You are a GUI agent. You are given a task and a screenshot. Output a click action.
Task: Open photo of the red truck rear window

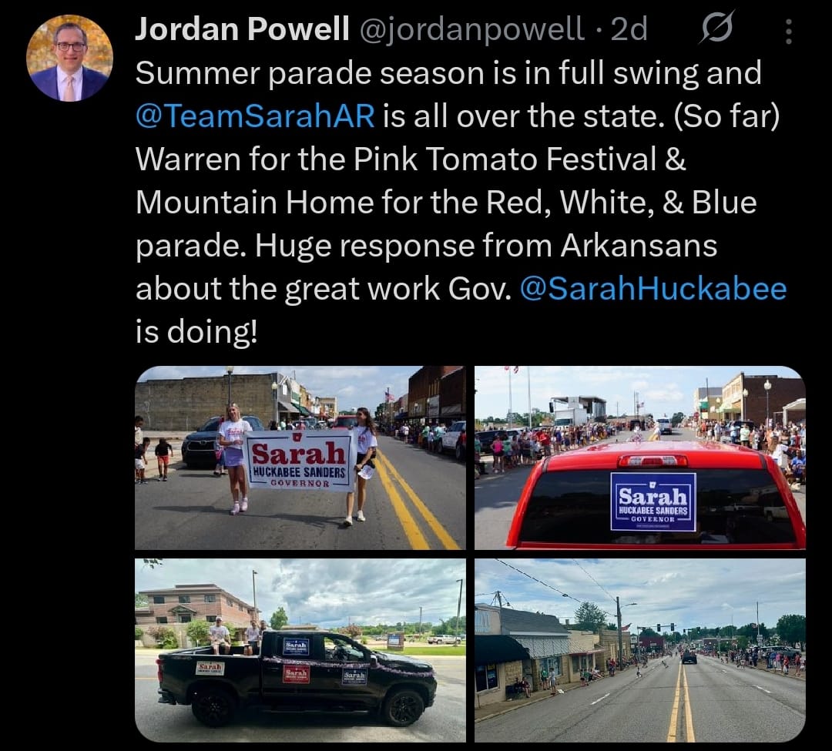[640, 458]
